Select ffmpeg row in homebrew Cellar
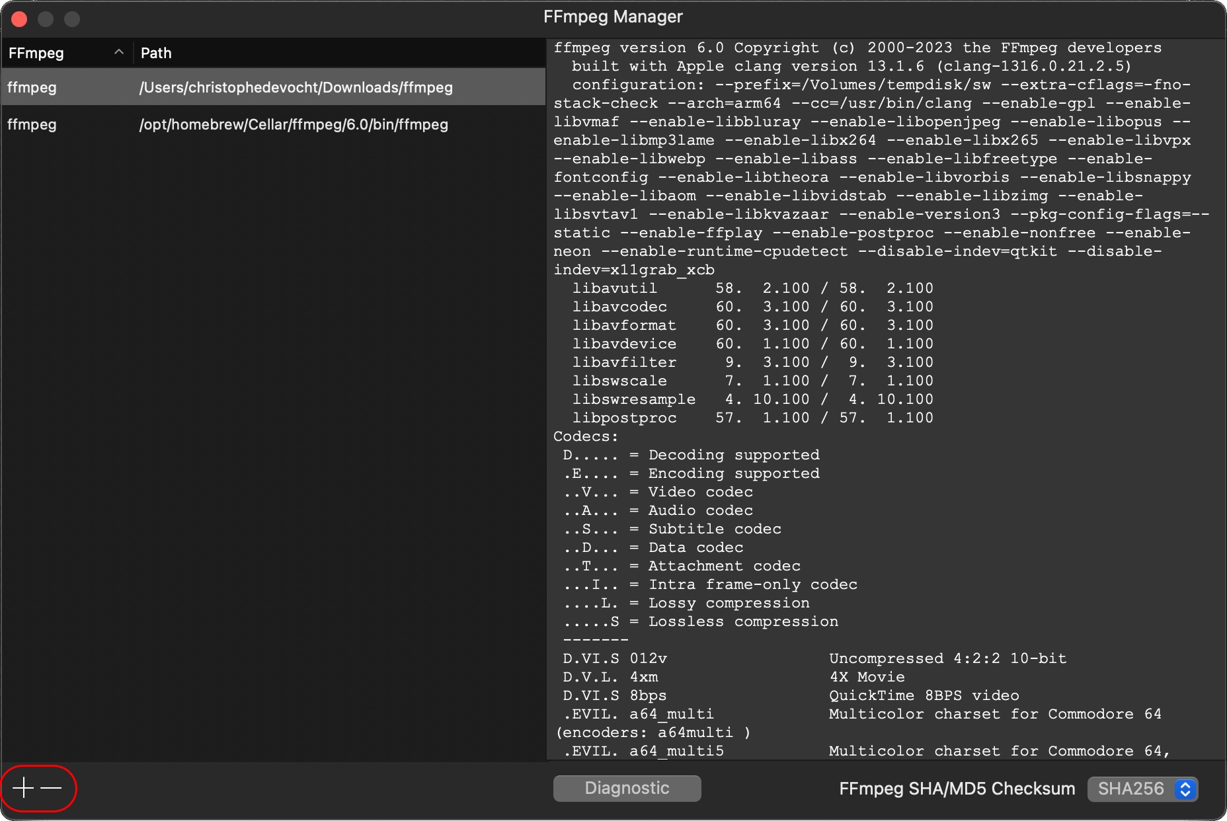 point(273,124)
